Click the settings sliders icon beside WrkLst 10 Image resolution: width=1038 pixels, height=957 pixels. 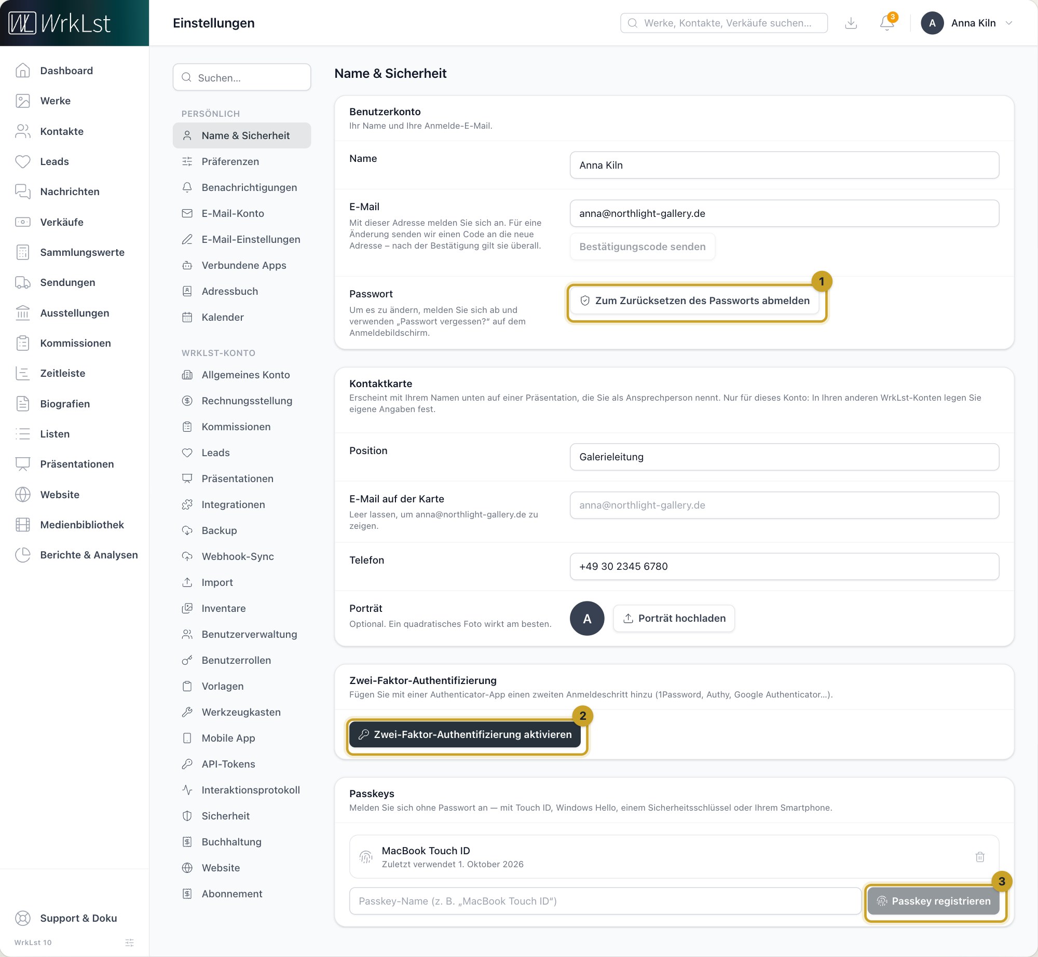(130, 942)
